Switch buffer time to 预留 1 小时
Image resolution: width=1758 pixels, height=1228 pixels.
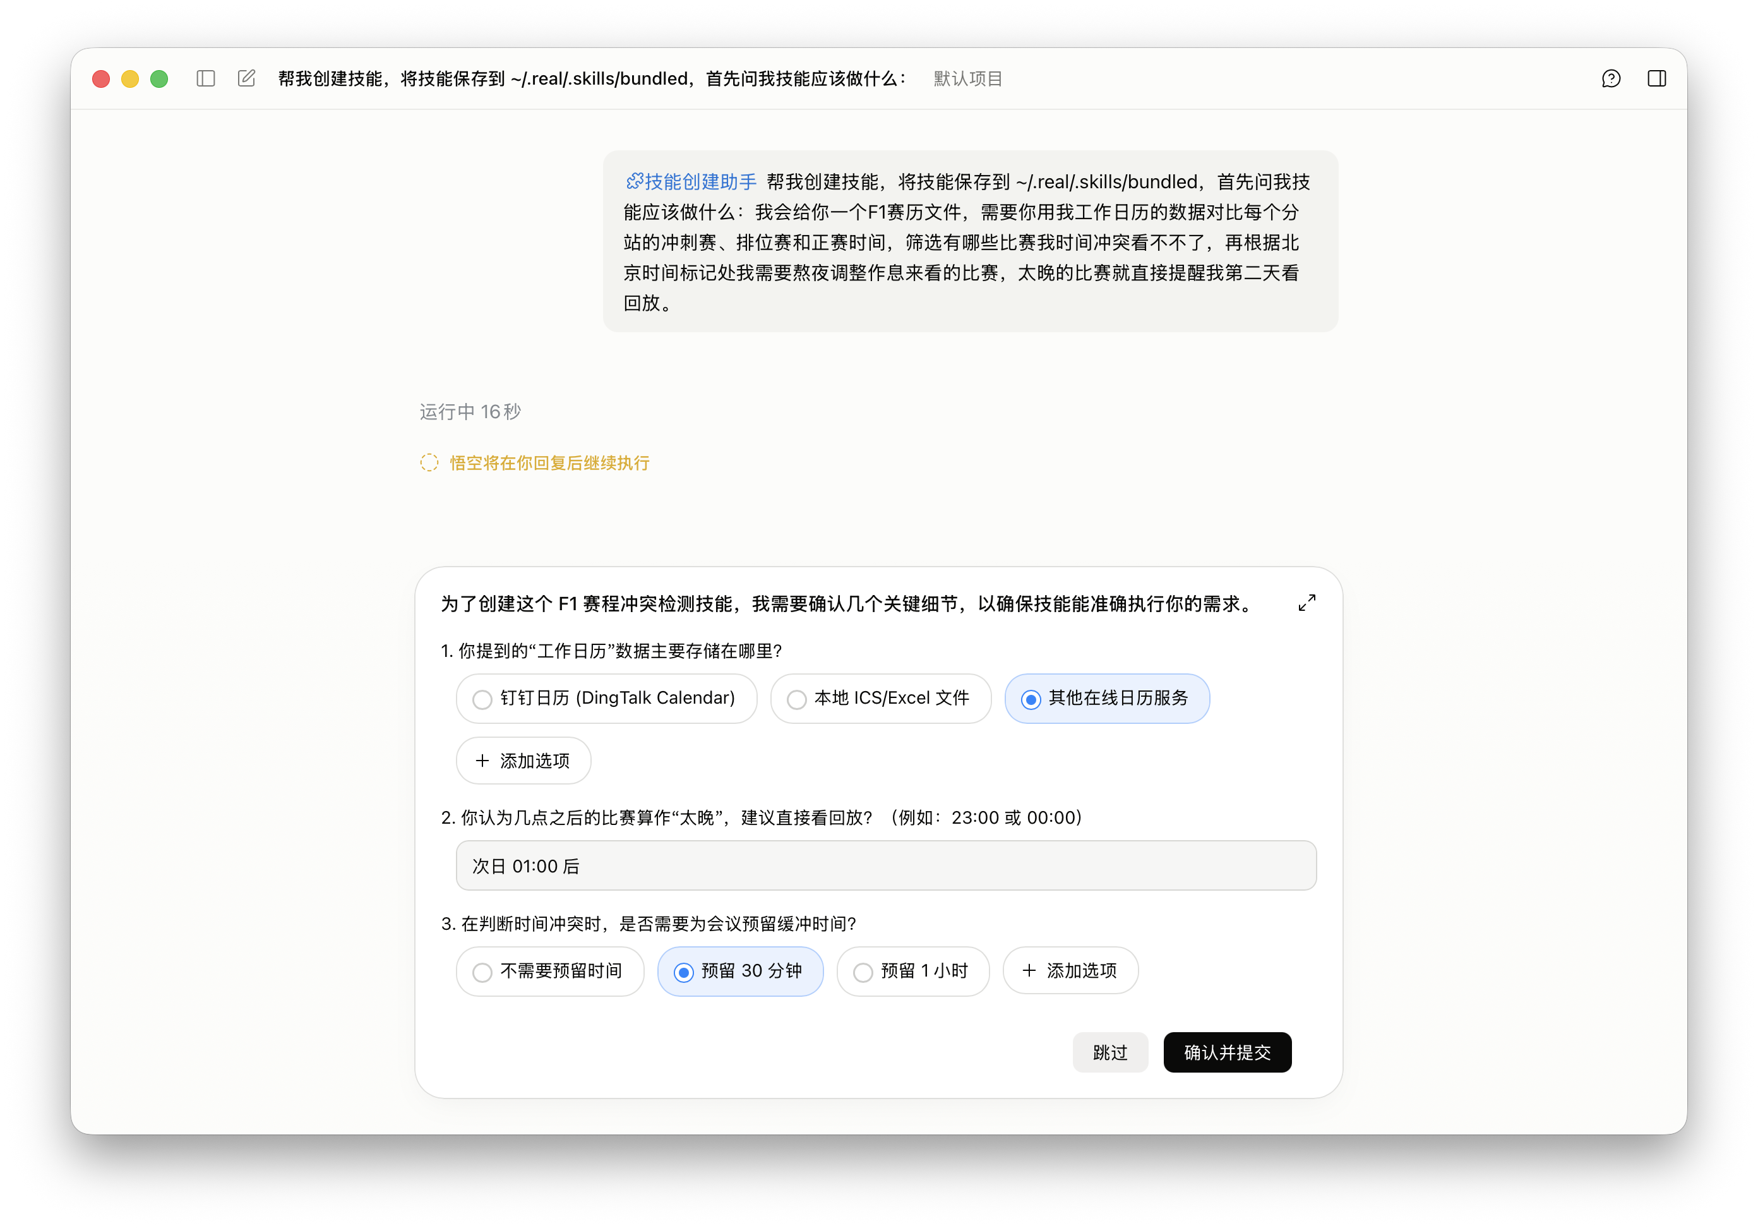click(912, 971)
